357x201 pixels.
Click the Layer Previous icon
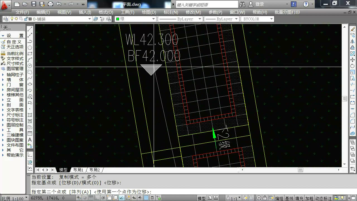(102, 19)
